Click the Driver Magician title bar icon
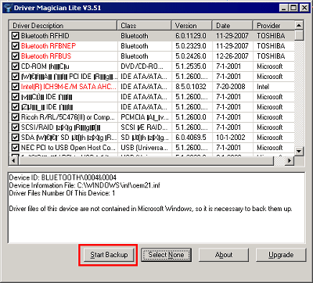Viewport: 313px width, 283px height. 7,8
